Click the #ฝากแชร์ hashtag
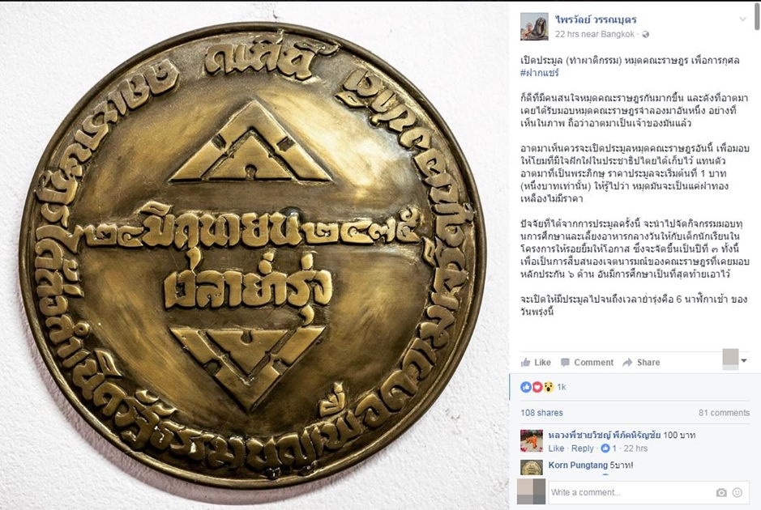The height and width of the screenshot is (510, 761). pos(540,73)
